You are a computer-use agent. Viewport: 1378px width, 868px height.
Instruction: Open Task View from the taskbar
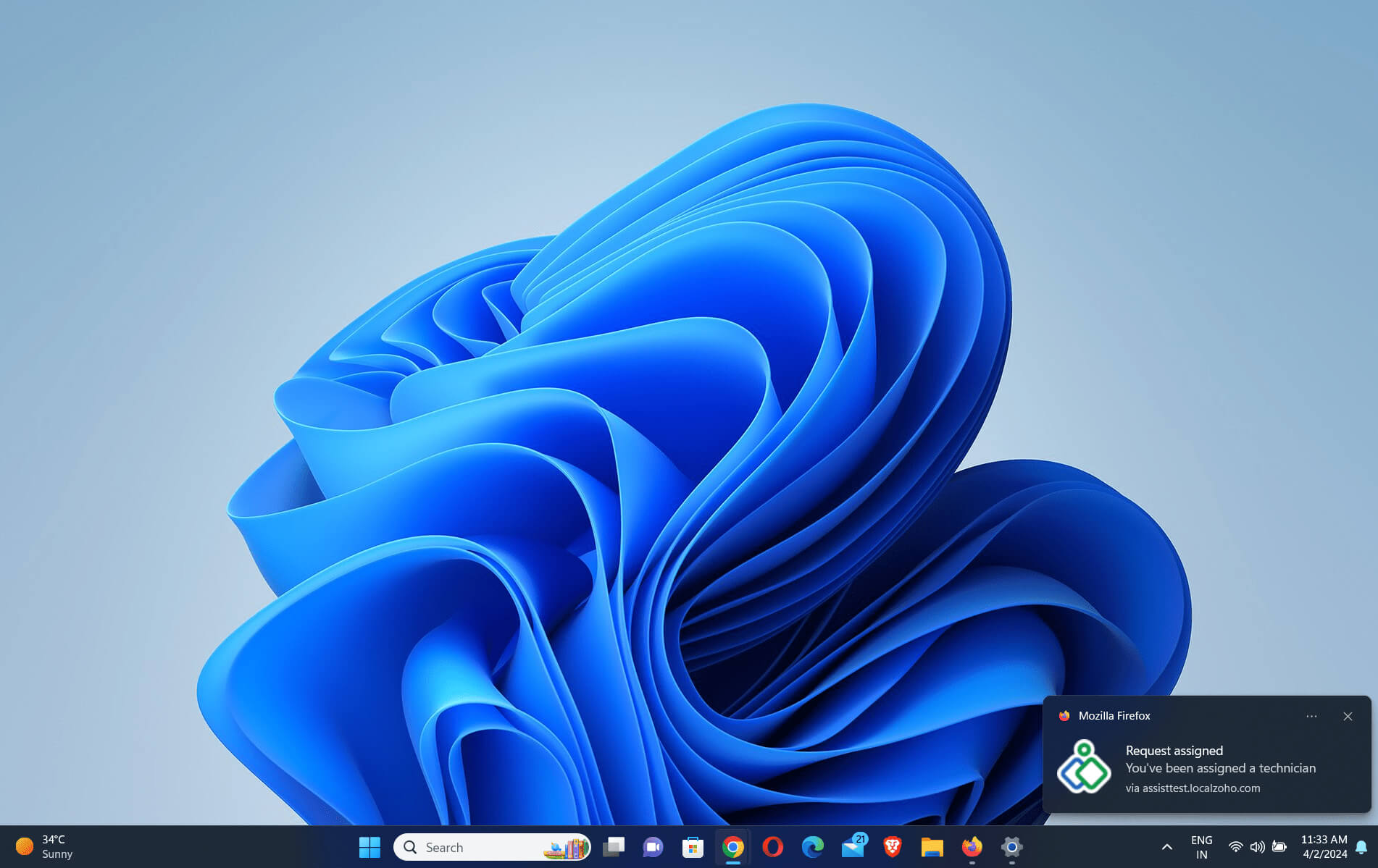(614, 847)
